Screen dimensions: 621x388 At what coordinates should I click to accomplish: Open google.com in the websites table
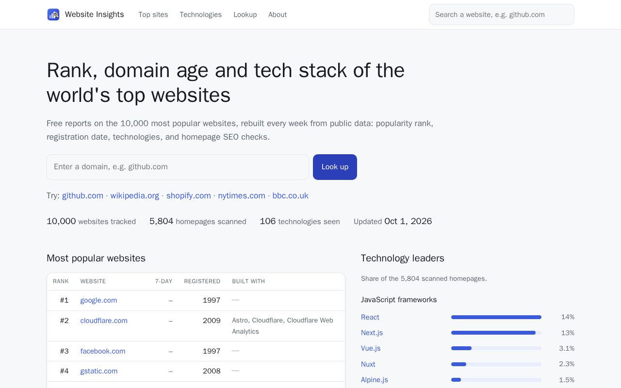click(98, 300)
